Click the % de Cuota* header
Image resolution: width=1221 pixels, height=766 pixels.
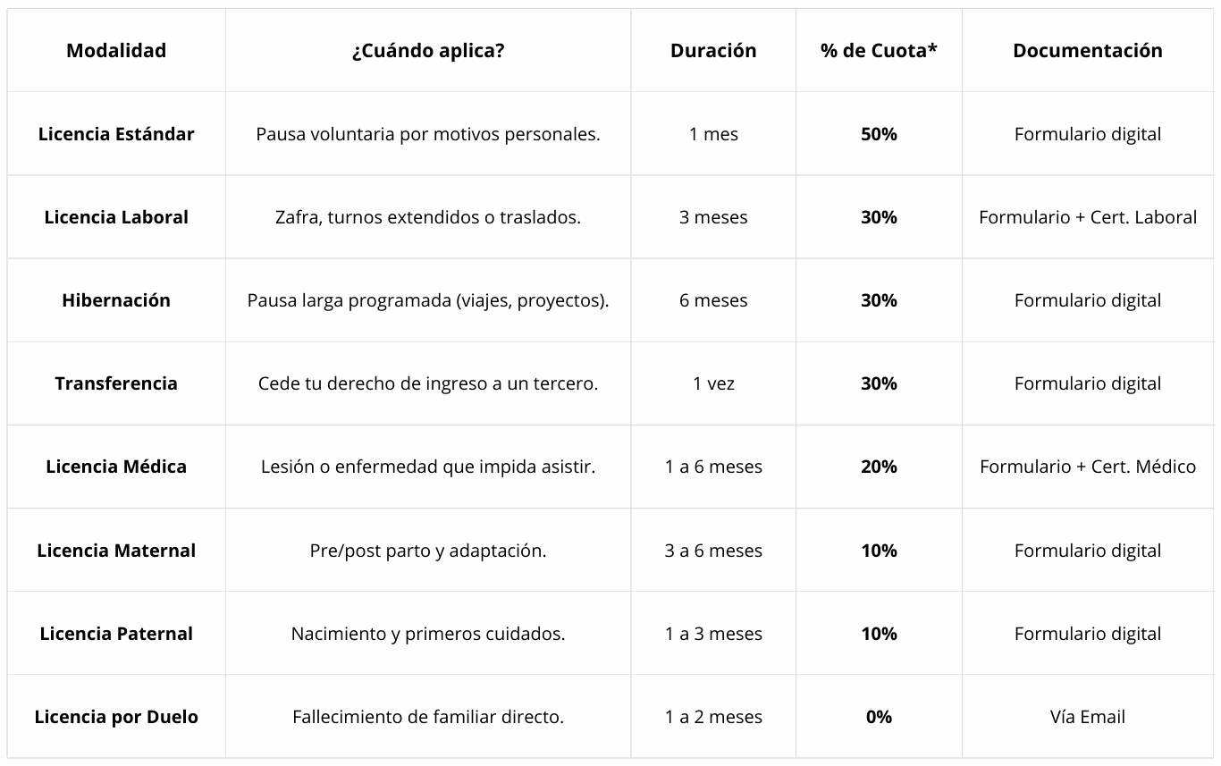click(879, 51)
